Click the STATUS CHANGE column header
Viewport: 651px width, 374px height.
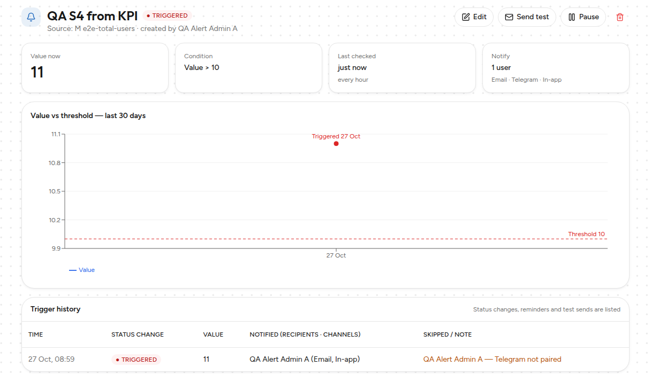[x=138, y=334]
